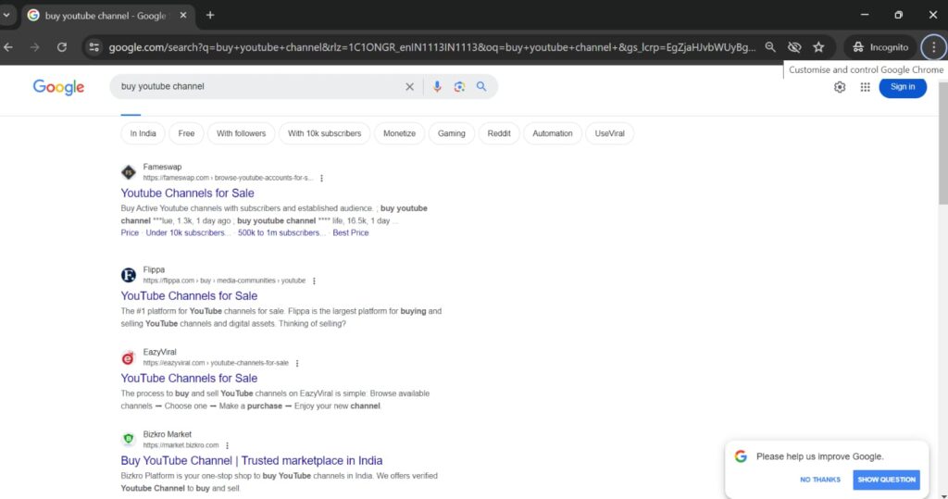Open EazyViral 'YouTube Channels for Sale' link
This screenshot has width=948, height=499.
[189, 378]
